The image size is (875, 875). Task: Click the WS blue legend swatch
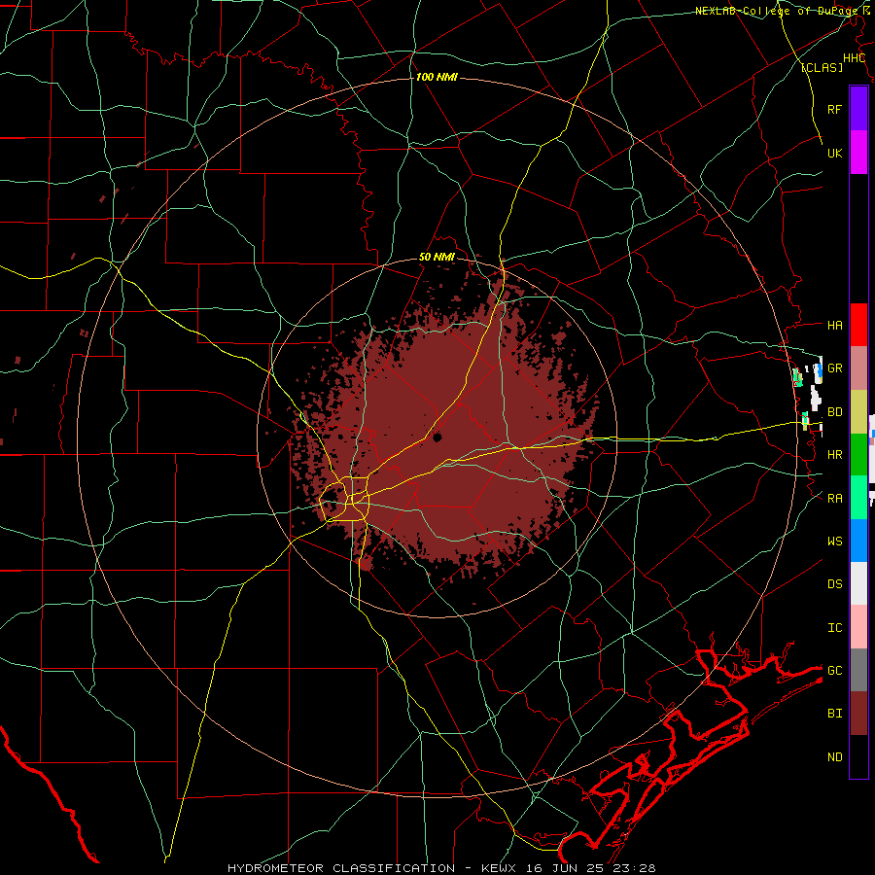[x=858, y=541]
